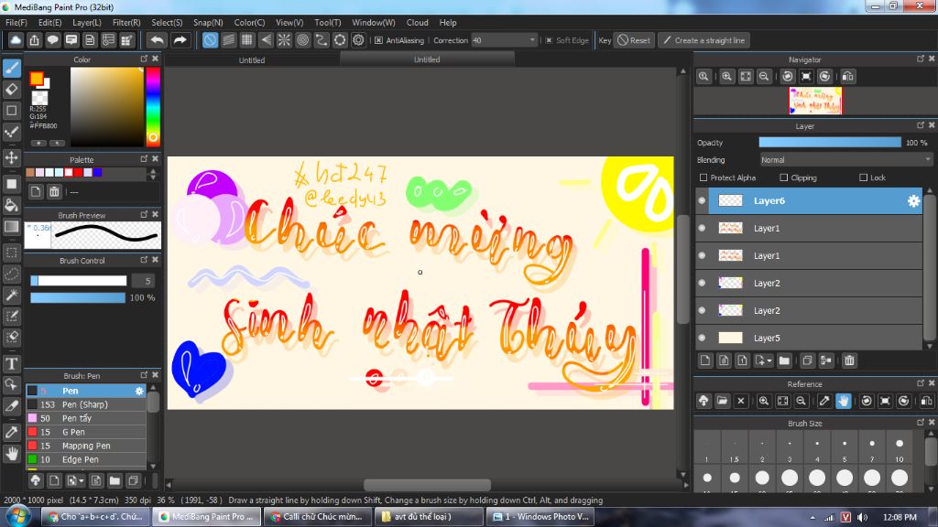Screen dimensions: 938x527
Task: Open file in the Reference panel
Action: pyautogui.click(x=722, y=401)
